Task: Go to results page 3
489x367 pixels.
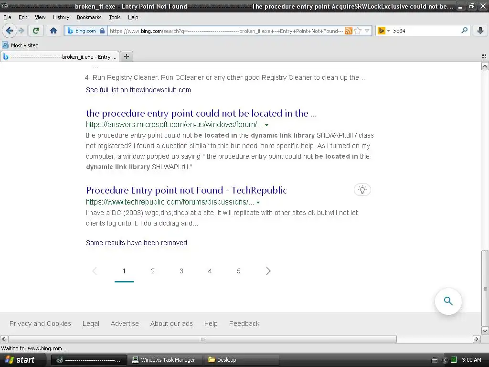Action: click(x=181, y=271)
